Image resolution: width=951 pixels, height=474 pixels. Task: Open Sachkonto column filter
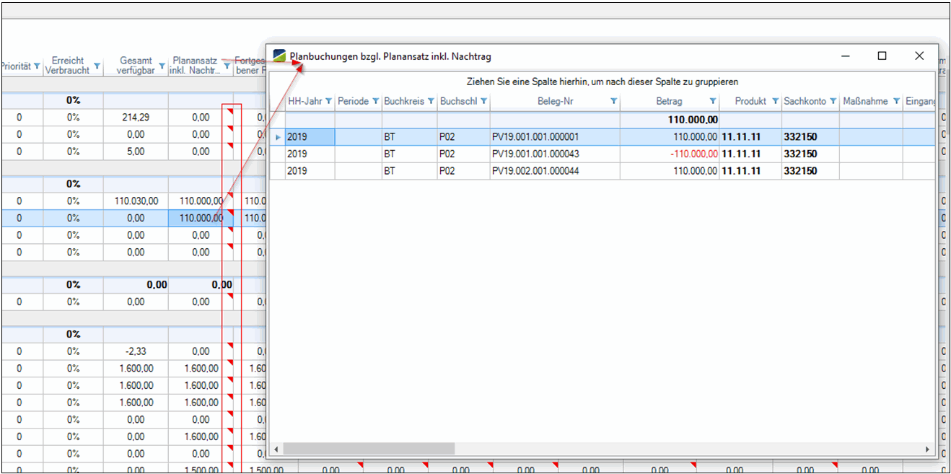(x=833, y=102)
